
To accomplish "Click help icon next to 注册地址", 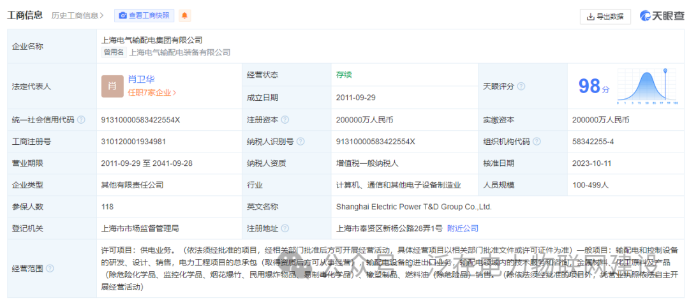I will pos(285,228).
